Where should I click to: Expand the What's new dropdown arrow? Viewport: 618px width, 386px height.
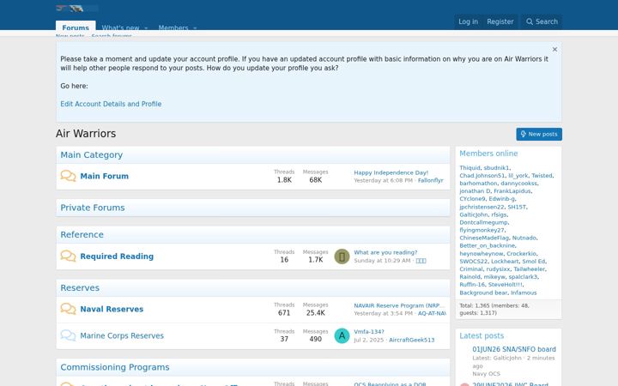pos(146,28)
